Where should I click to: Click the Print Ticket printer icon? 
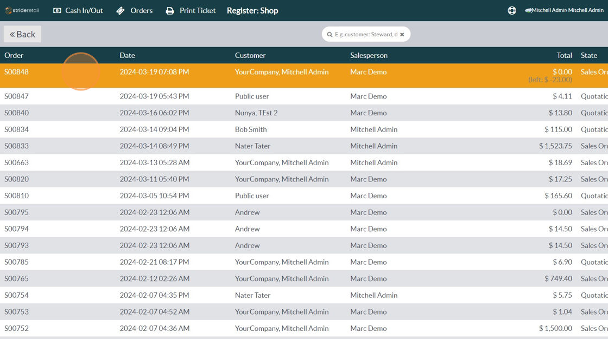tap(170, 11)
